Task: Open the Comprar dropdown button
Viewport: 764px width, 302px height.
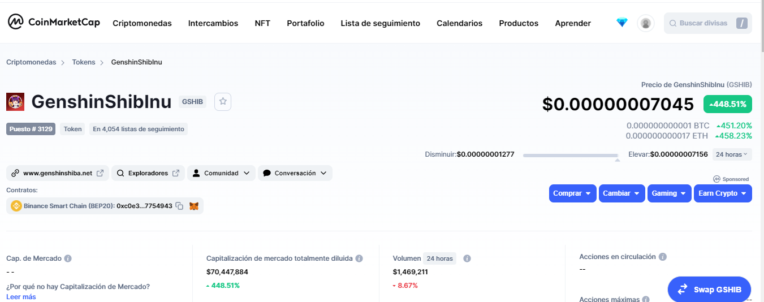Action: tap(573, 193)
